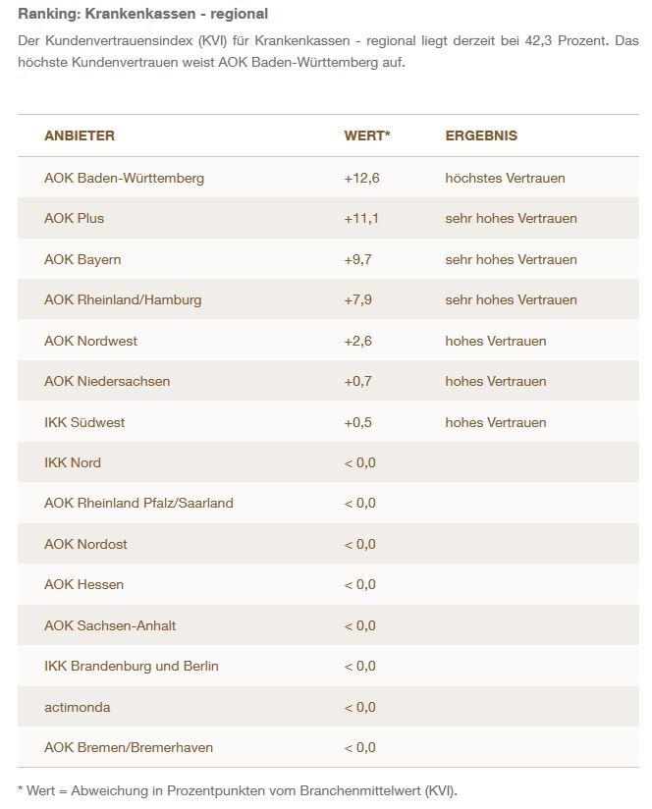
Task: Click the AOK Nordost row label
Action: (85, 544)
